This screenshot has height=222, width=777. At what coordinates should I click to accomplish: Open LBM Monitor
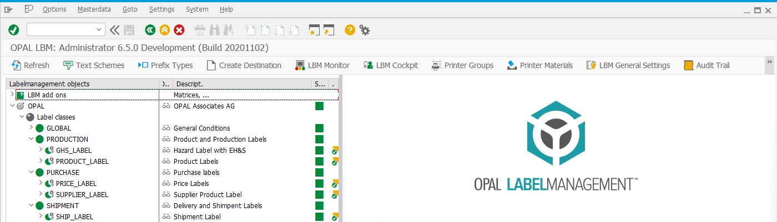[x=322, y=65]
